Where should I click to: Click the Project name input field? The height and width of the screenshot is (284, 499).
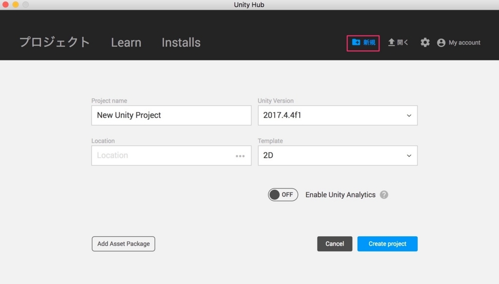pyautogui.click(x=171, y=115)
